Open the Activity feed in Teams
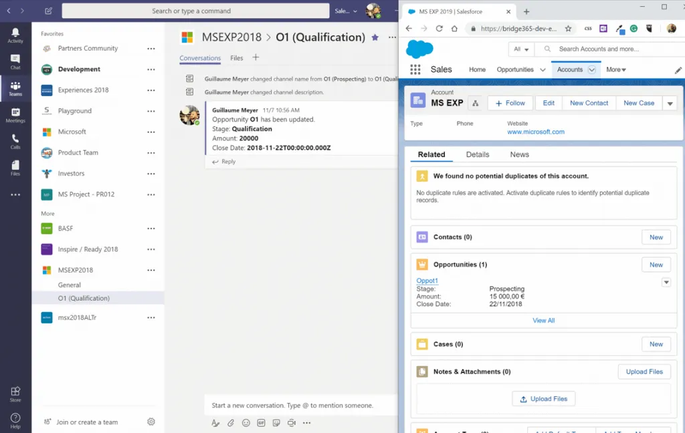The width and height of the screenshot is (685, 433). tap(15, 35)
